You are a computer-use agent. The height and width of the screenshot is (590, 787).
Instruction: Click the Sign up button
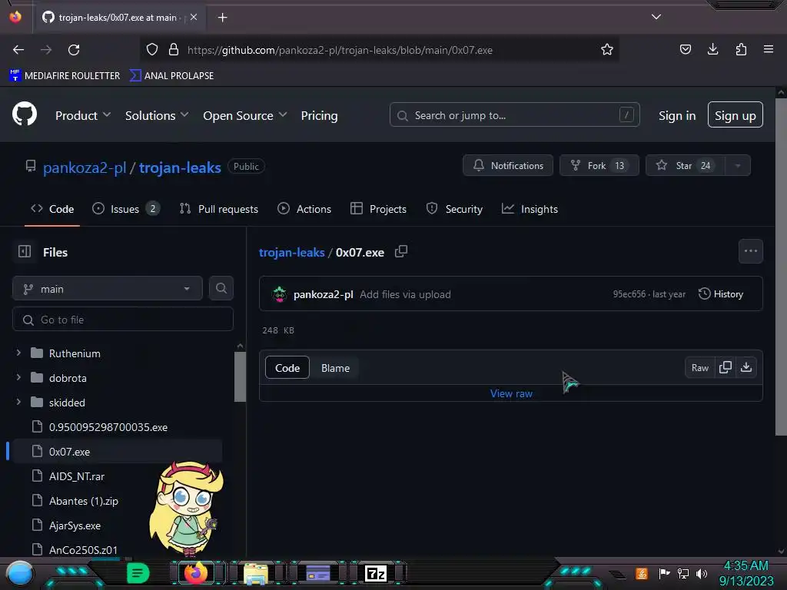coord(736,115)
